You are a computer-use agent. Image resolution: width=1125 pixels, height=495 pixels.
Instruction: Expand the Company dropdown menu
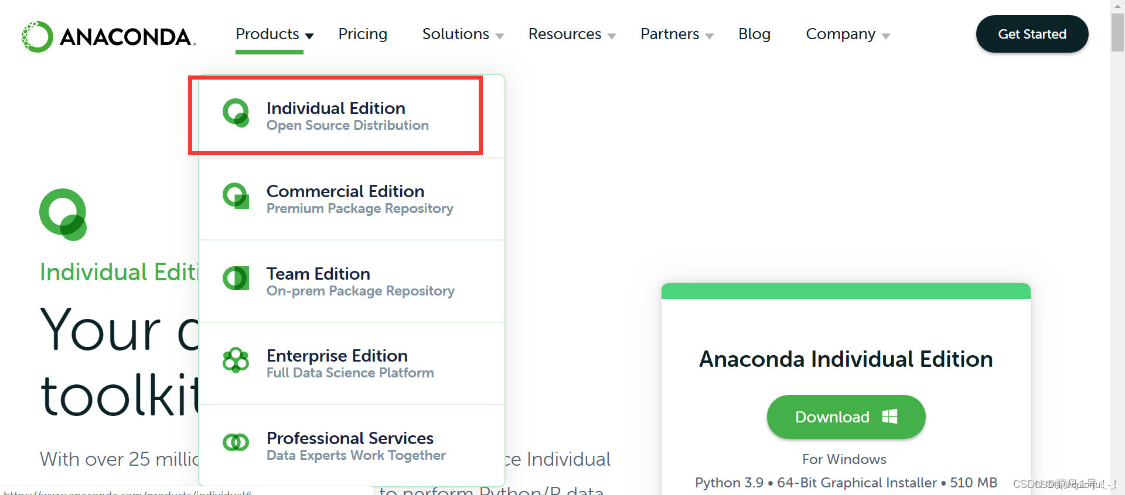[848, 35]
